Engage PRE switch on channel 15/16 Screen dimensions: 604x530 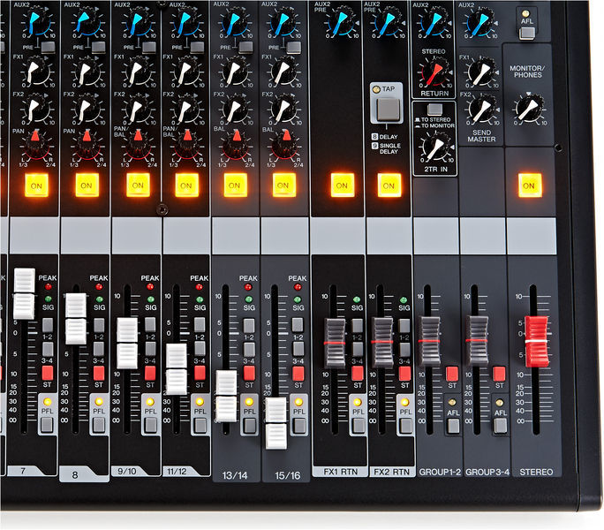coord(293,48)
